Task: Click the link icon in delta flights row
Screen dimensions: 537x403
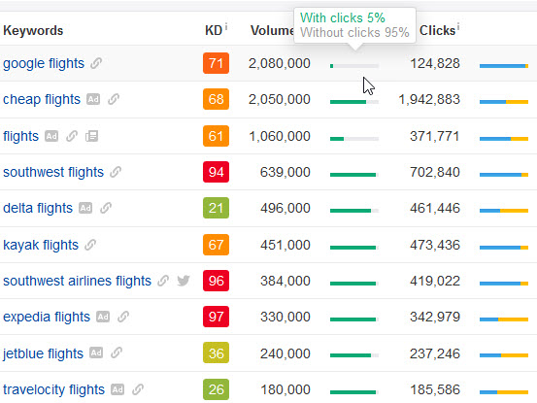Action: coord(106,208)
